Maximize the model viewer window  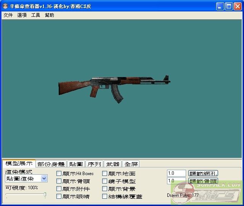(229, 6)
